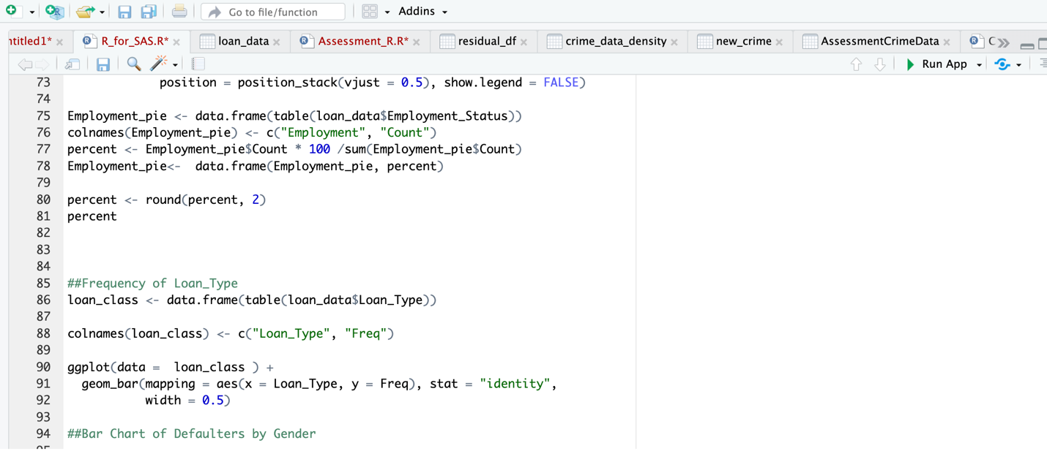Click the Save All documents icon

click(149, 12)
